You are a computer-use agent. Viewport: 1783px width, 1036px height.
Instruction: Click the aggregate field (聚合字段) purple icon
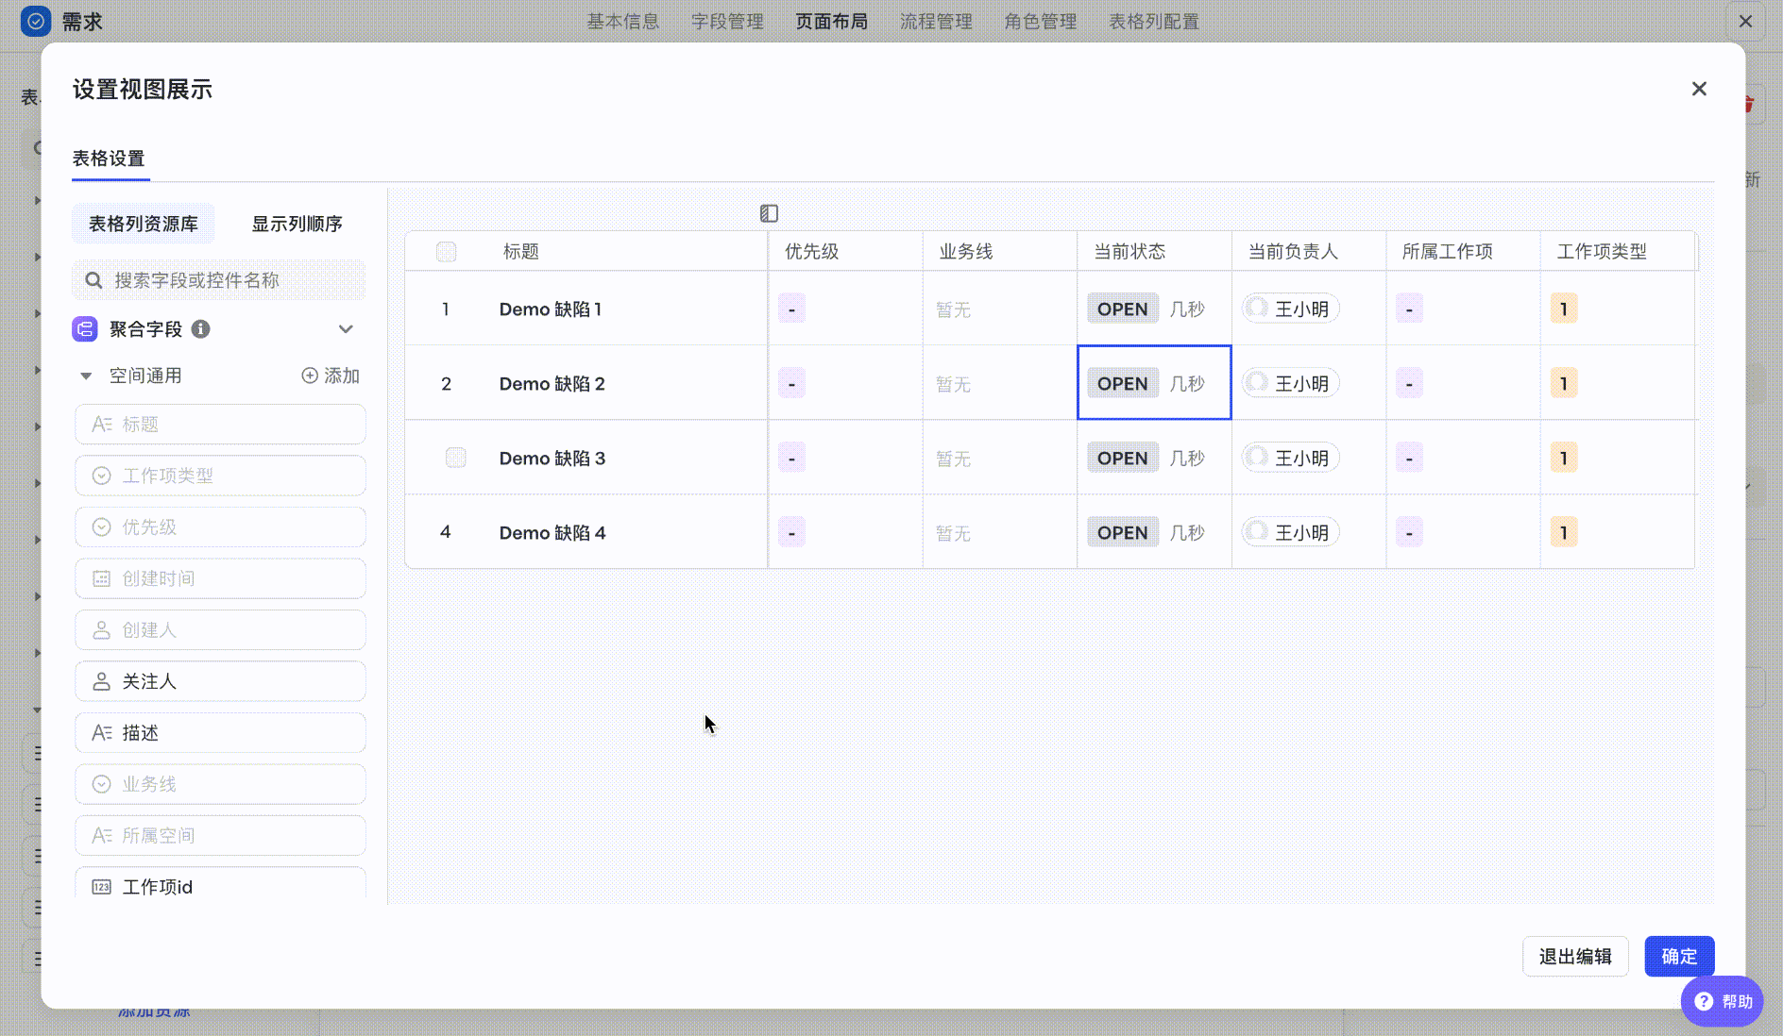coord(85,329)
